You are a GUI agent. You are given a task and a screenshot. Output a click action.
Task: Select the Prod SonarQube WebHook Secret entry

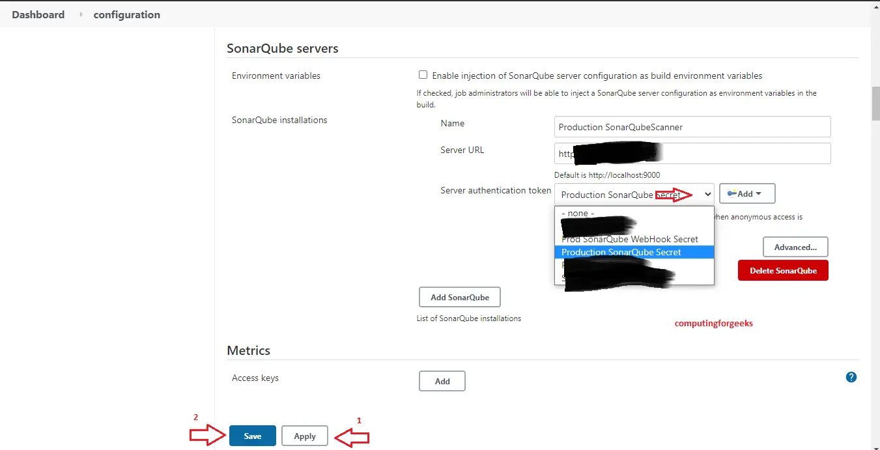pyautogui.click(x=629, y=239)
